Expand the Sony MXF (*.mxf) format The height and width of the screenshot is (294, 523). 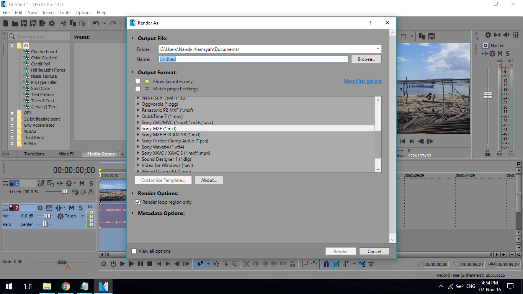(138, 129)
